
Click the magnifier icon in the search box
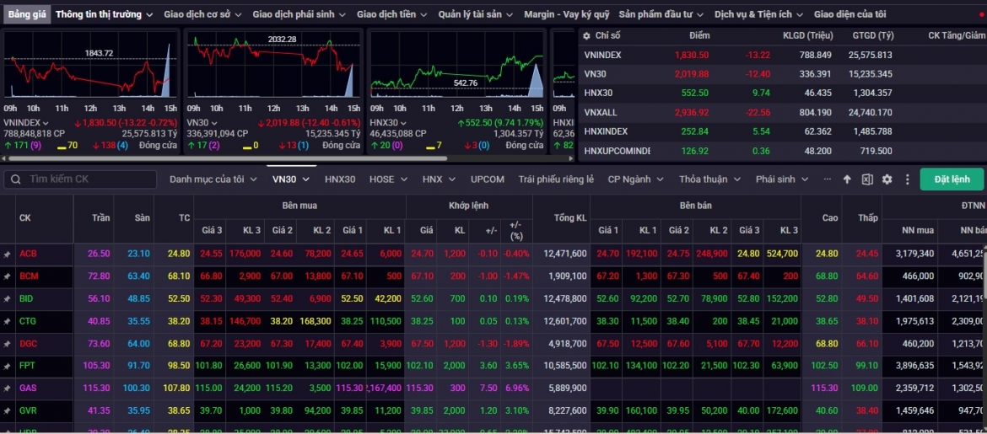pos(16,179)
